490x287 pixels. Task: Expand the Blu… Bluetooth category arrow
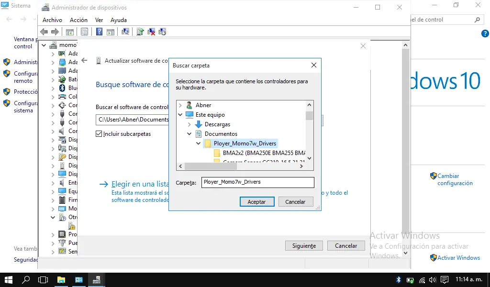coord(53,88)
